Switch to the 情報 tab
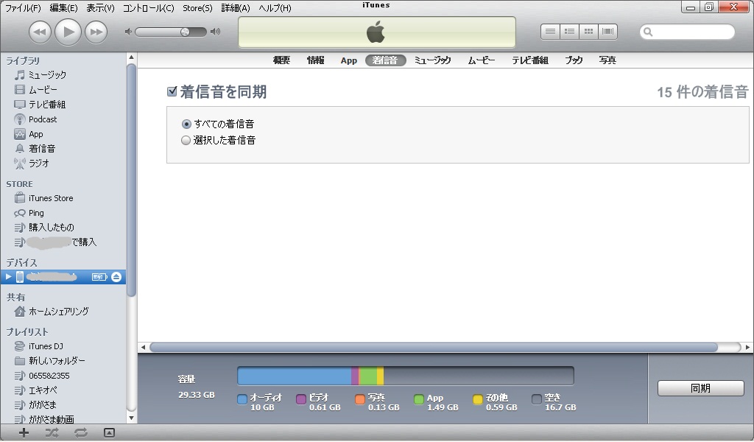The image size is (754, 442). pos(315,60)
